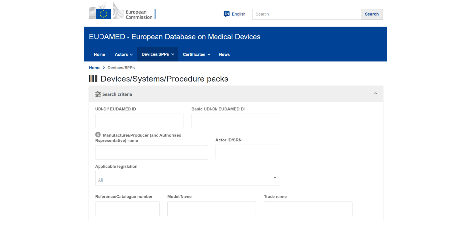Click the barcode icon beside page title

click(x=93, y=79)
